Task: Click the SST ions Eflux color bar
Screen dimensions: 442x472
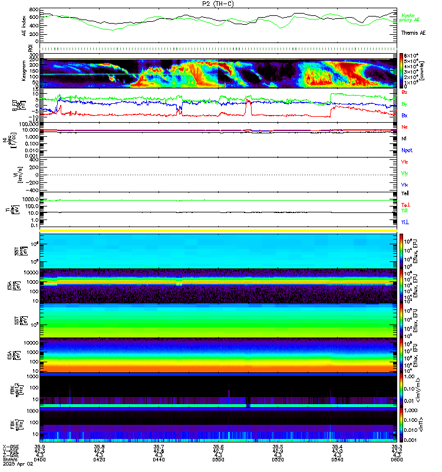Action: [x=401, y=250]
